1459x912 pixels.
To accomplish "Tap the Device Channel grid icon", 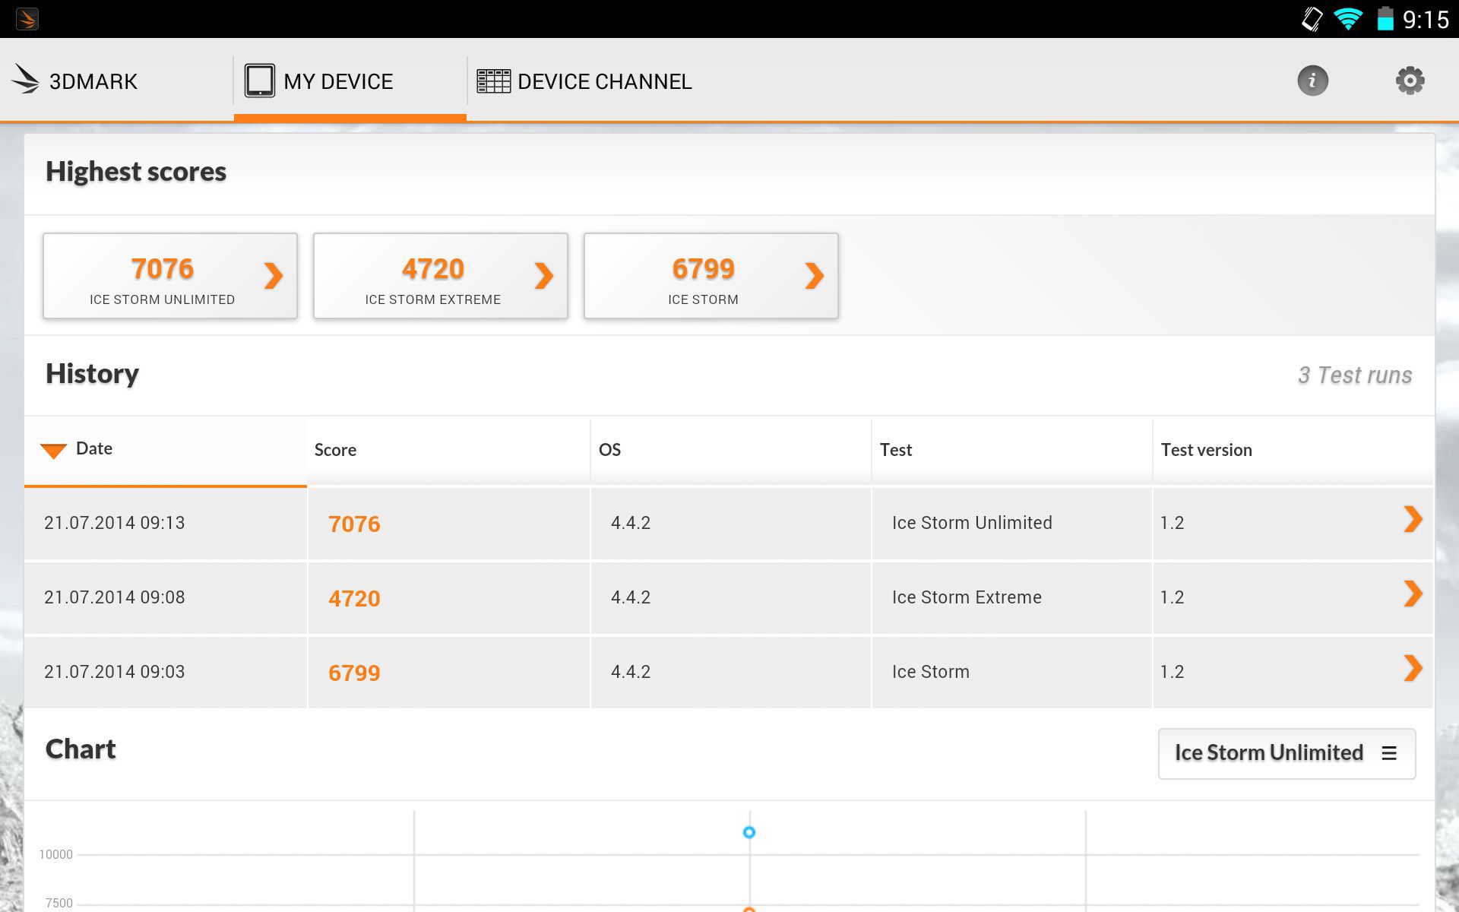I will pyautogui.click(x=493, y=81).
